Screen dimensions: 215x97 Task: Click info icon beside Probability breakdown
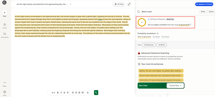(x=158, y=33)
